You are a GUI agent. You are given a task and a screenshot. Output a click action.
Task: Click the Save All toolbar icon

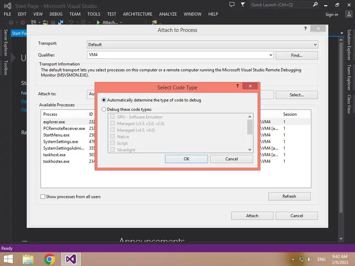coord(61,23)
